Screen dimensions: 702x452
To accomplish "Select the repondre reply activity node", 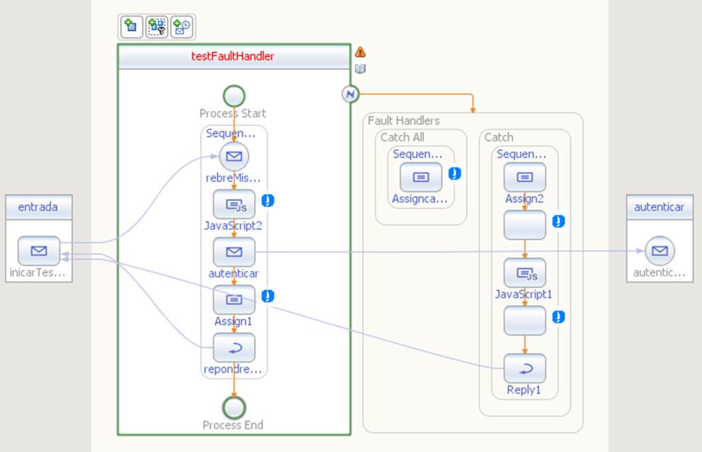I will (x=234, y=348).
